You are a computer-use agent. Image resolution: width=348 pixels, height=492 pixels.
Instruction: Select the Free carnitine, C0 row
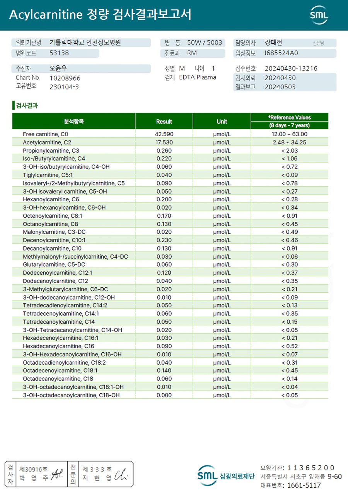coord(170,134)
